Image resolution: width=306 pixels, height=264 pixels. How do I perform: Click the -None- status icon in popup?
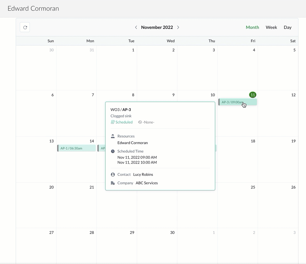point(140,122)
